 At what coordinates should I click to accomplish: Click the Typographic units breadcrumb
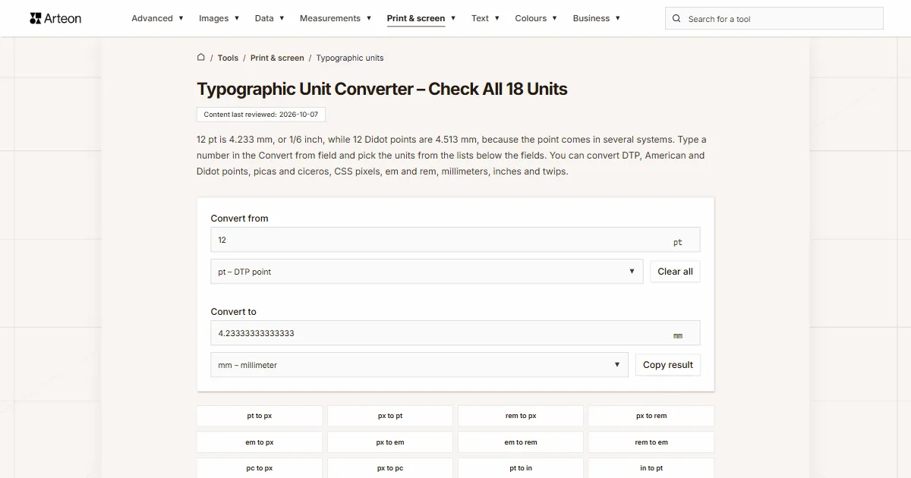[350, 58]
